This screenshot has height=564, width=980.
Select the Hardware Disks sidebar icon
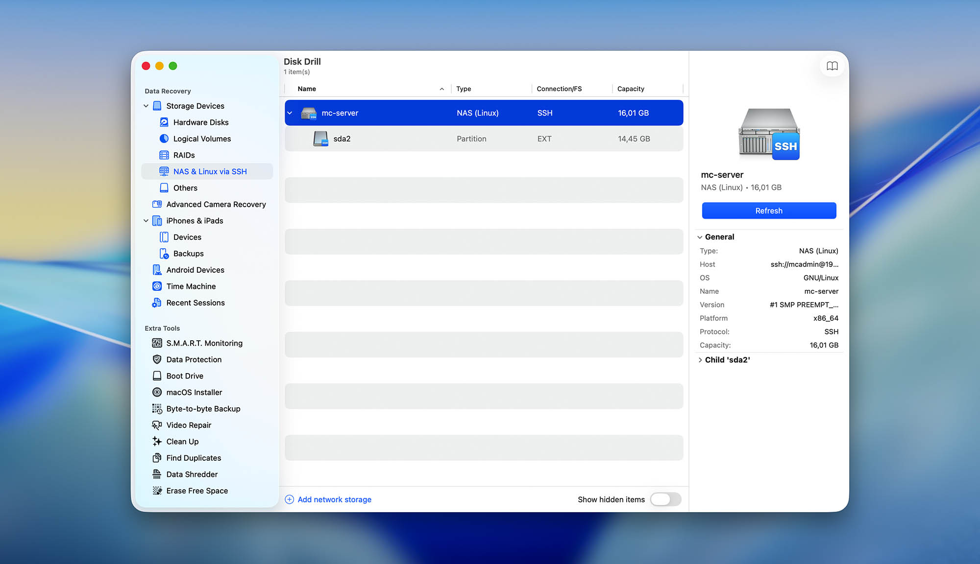164,122
